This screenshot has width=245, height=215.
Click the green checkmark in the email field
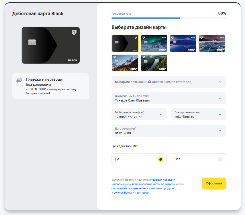(x=220, y=114)
